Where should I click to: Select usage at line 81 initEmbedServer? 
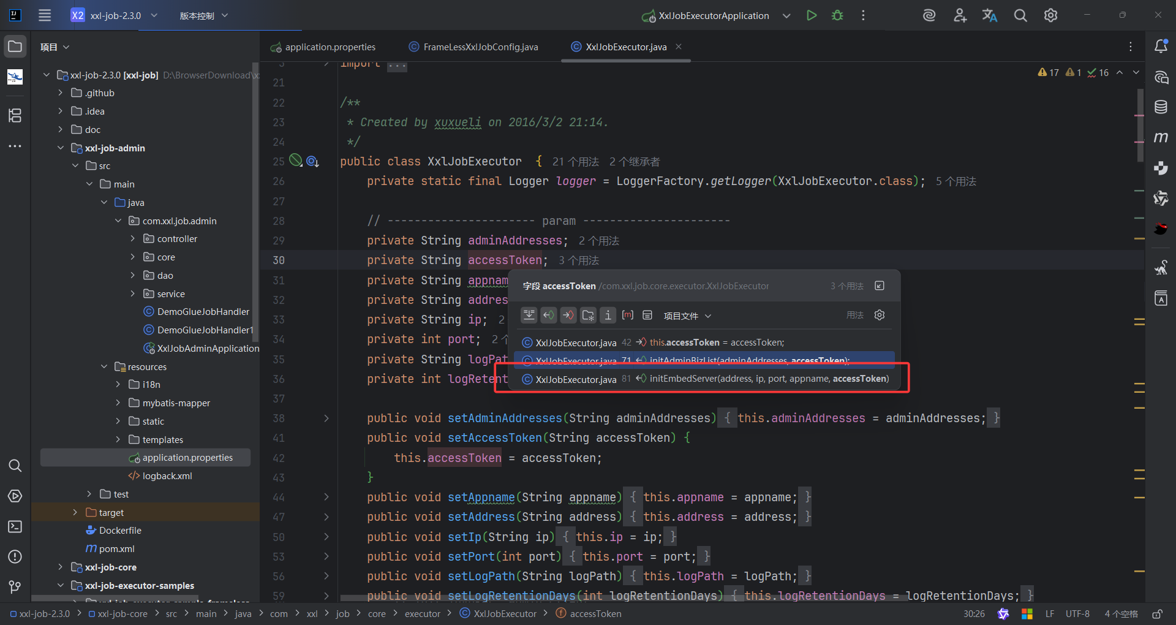pos(705,379)
